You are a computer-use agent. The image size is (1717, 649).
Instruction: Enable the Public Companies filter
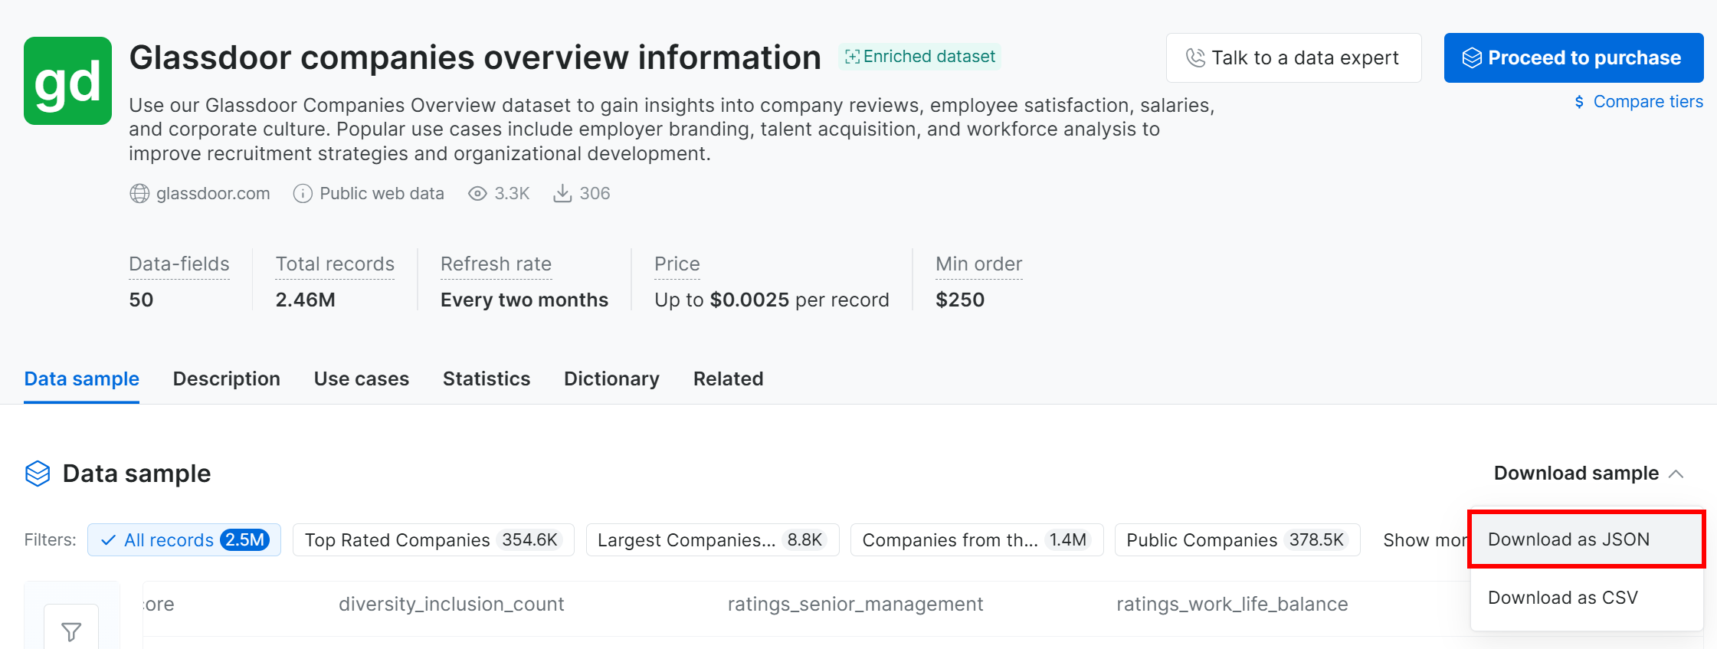1237,540
